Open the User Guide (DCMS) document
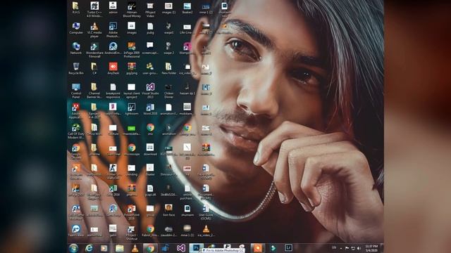451x253 pixels. click(206, 212)
